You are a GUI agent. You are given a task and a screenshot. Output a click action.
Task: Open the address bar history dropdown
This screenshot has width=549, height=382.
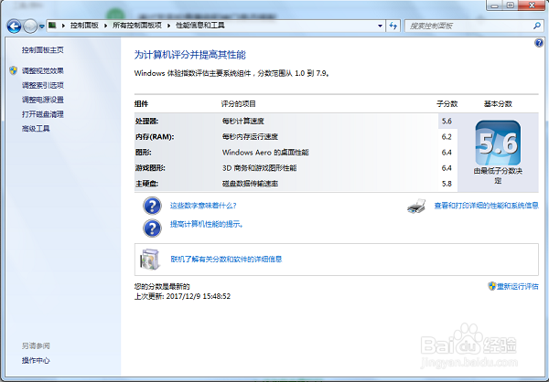(x=380, y=26)
